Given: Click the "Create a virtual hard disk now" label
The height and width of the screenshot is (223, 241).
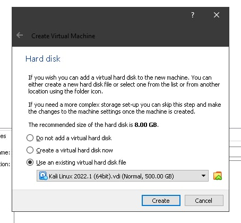Looking at the screenshot, I should (74, 150).
